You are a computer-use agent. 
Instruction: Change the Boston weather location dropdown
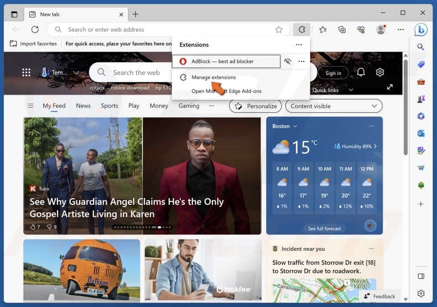pyautogui.click(x=284, y=126)
